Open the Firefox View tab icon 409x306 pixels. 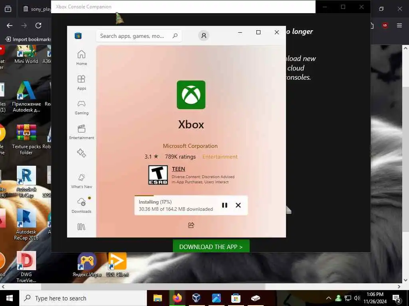click(8, 9)
